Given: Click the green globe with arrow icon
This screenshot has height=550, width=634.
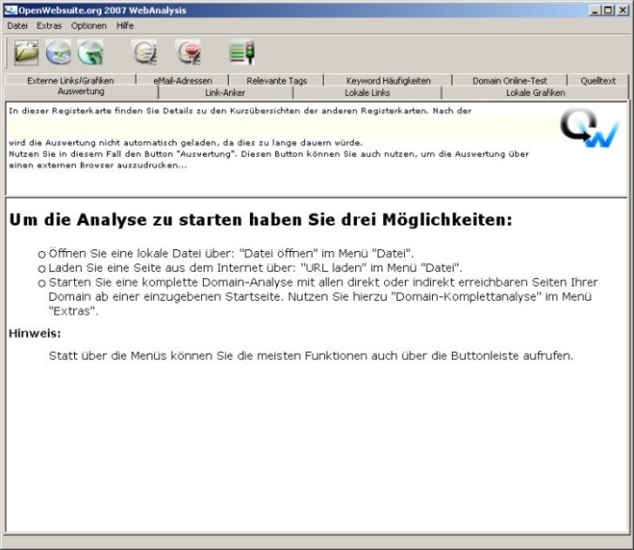Looking at the screenshot, I should coord(90,53).
